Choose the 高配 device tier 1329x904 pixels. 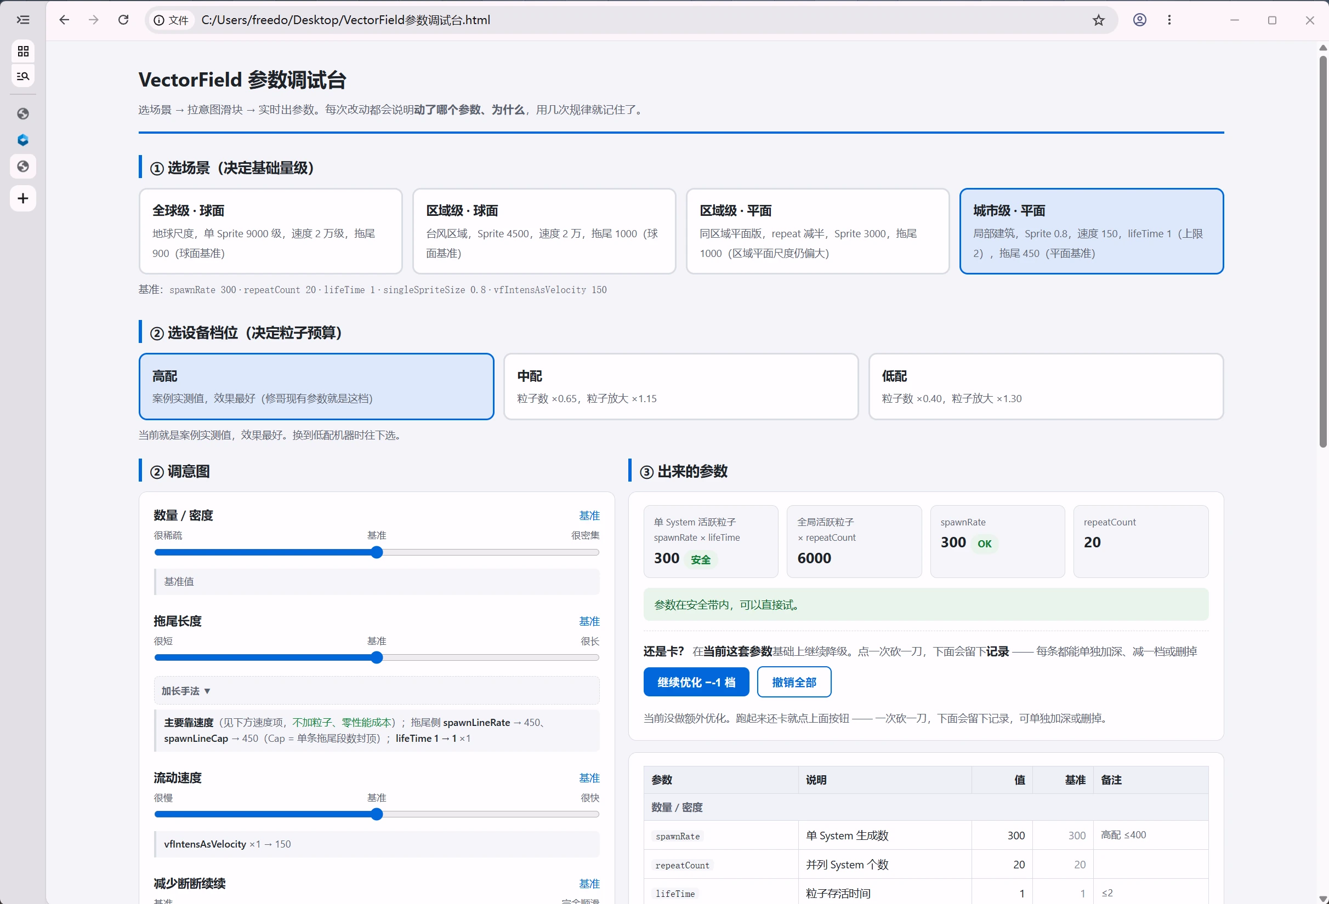(x=316, y=387)
